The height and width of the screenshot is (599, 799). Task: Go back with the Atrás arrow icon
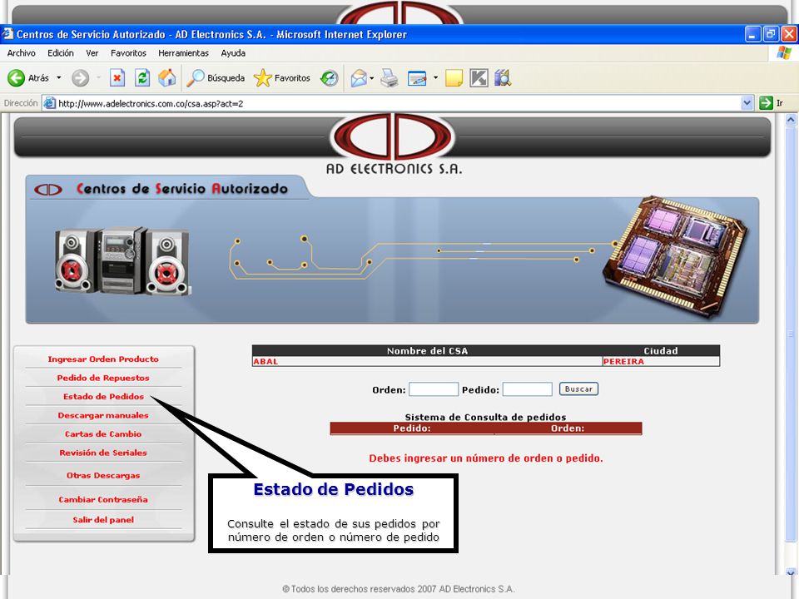coord(16,78)
